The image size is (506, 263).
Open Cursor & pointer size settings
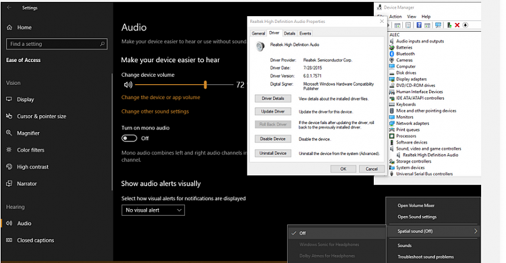coord(36,116)
